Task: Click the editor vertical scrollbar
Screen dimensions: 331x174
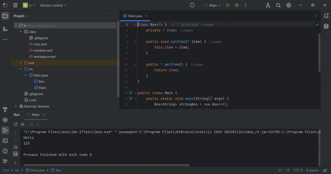Action: click(319, 53)
